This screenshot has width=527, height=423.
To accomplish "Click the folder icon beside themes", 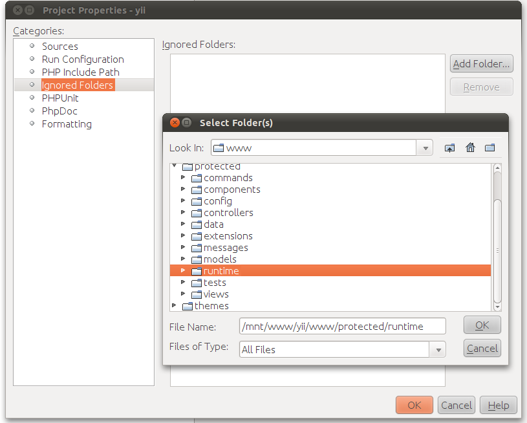I will (x=188, y=306).
